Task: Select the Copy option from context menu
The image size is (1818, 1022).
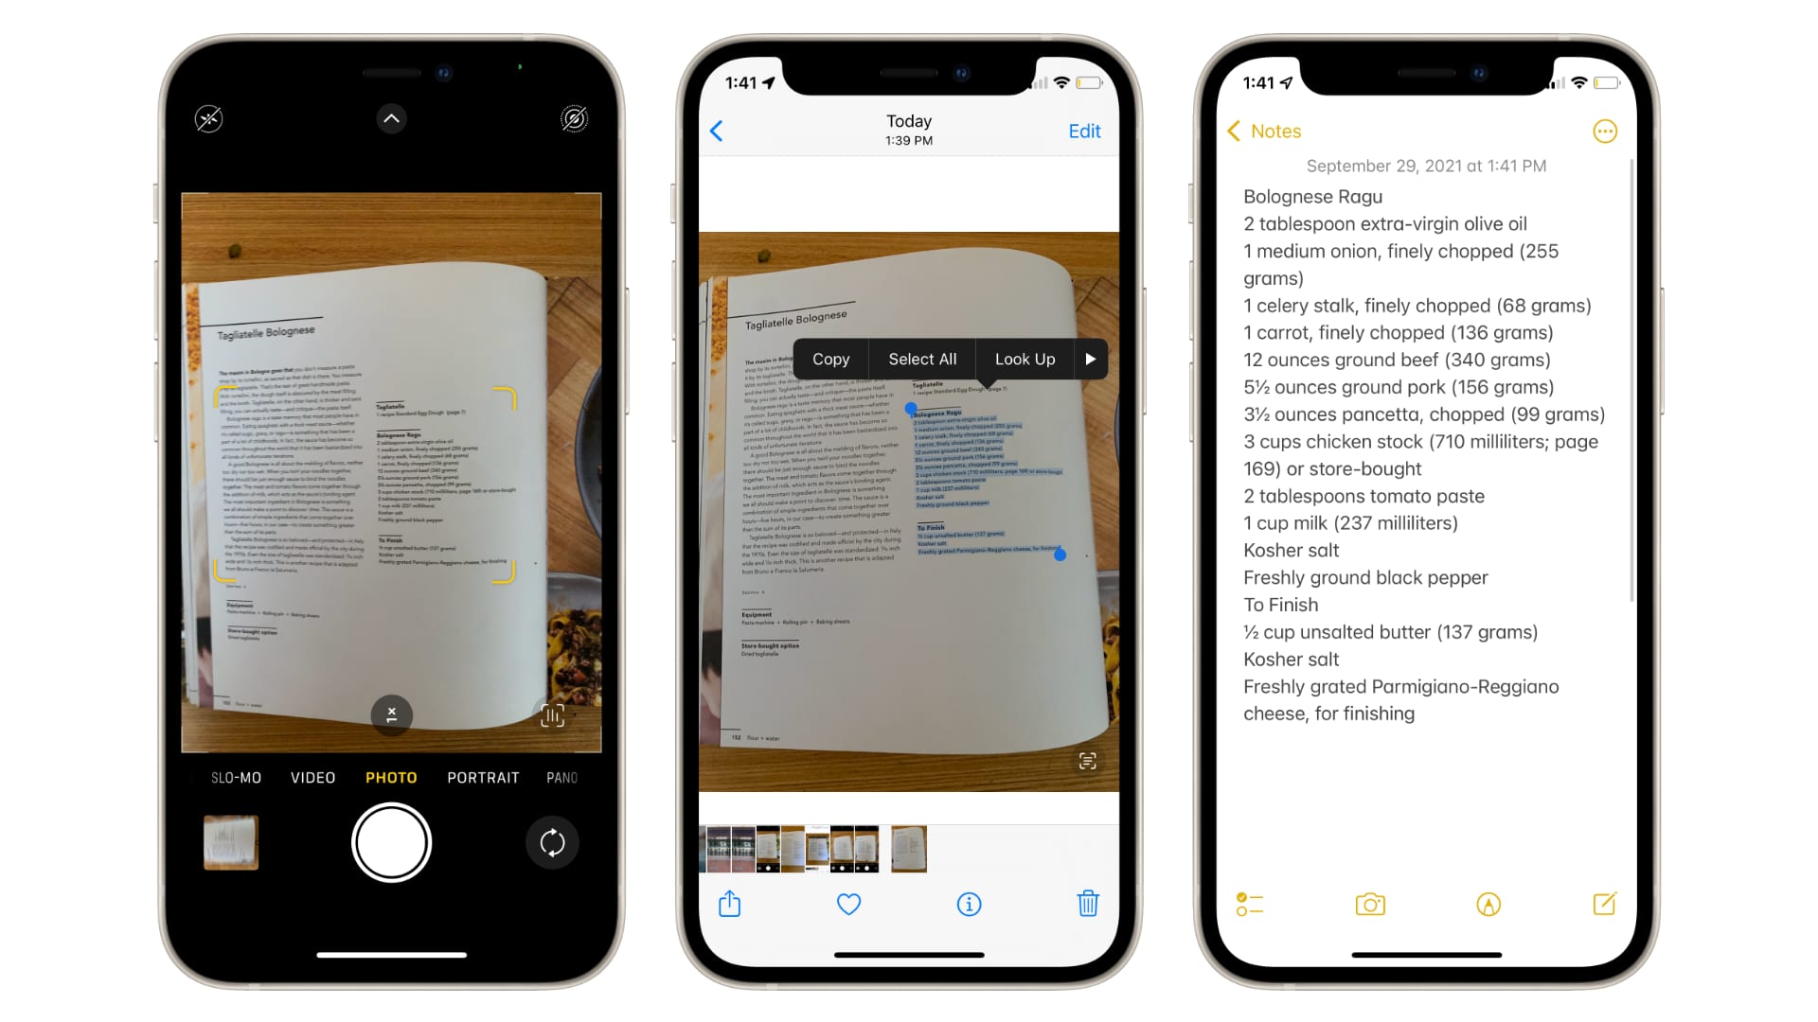Action: pos(829,360)
